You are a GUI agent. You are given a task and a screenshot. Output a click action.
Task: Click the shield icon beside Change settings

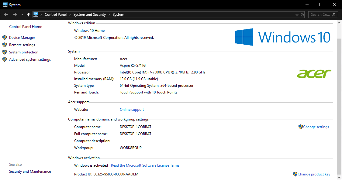(x=301, y=127)
